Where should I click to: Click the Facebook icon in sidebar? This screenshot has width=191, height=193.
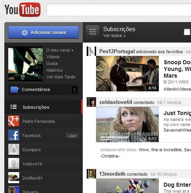(14, 135)
